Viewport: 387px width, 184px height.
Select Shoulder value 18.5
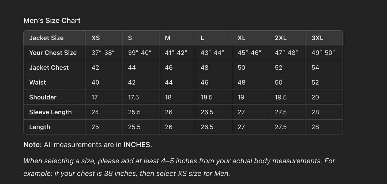point(206,97)
